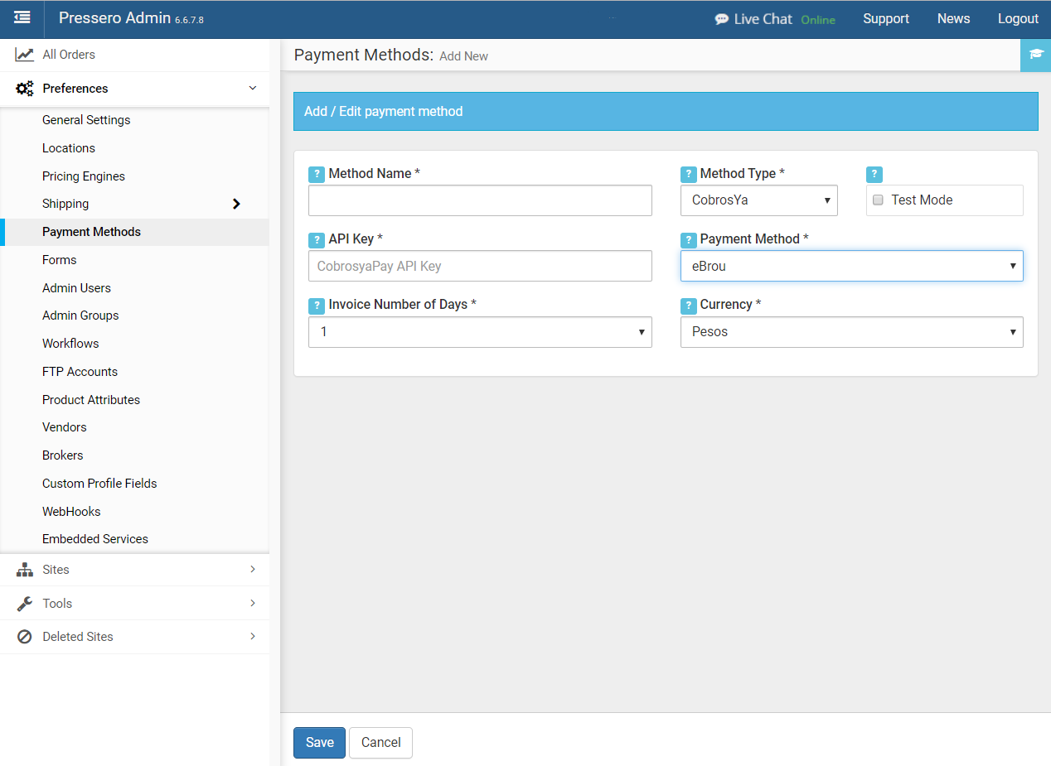Open Vendors in sidebar
Screen dimensions: 1051x766
[65, 427]
